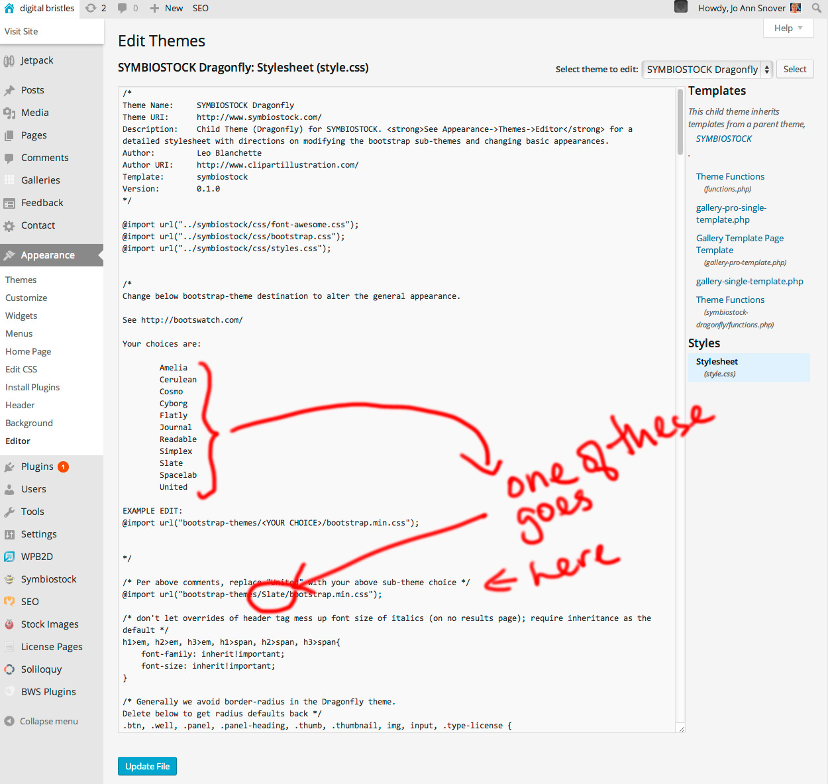Click the License Pages icon
828x784 pixels.
click(9, 647)
